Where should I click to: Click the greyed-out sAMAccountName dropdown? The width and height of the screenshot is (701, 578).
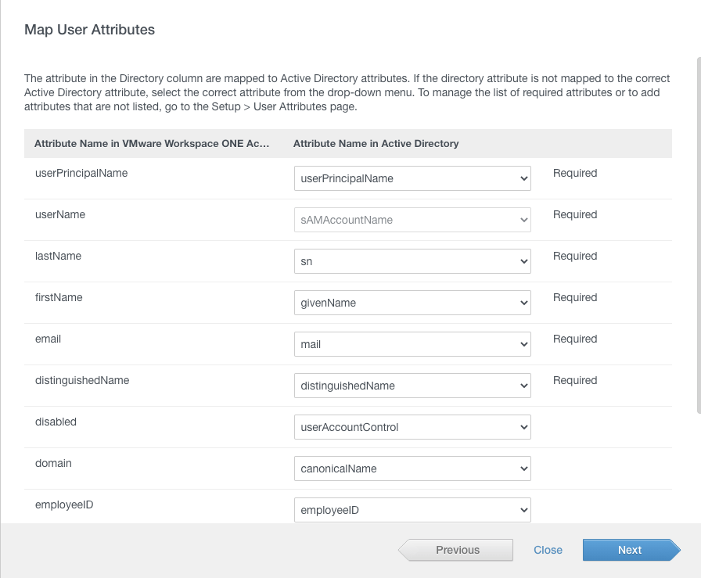click(412, 220)
